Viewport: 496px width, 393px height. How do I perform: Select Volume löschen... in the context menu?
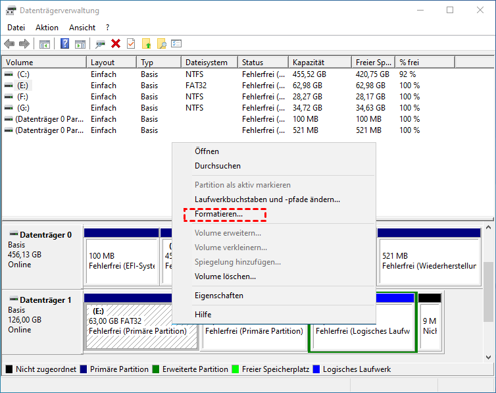(225, 276)
